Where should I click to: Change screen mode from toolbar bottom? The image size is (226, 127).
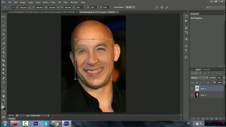coord(4,117)
